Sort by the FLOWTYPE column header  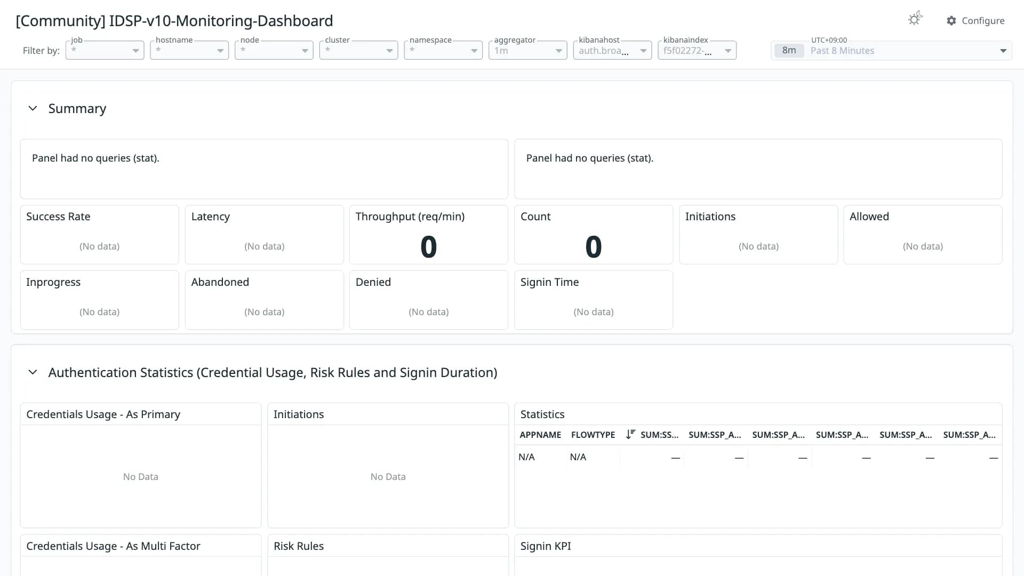coord(593,435)
